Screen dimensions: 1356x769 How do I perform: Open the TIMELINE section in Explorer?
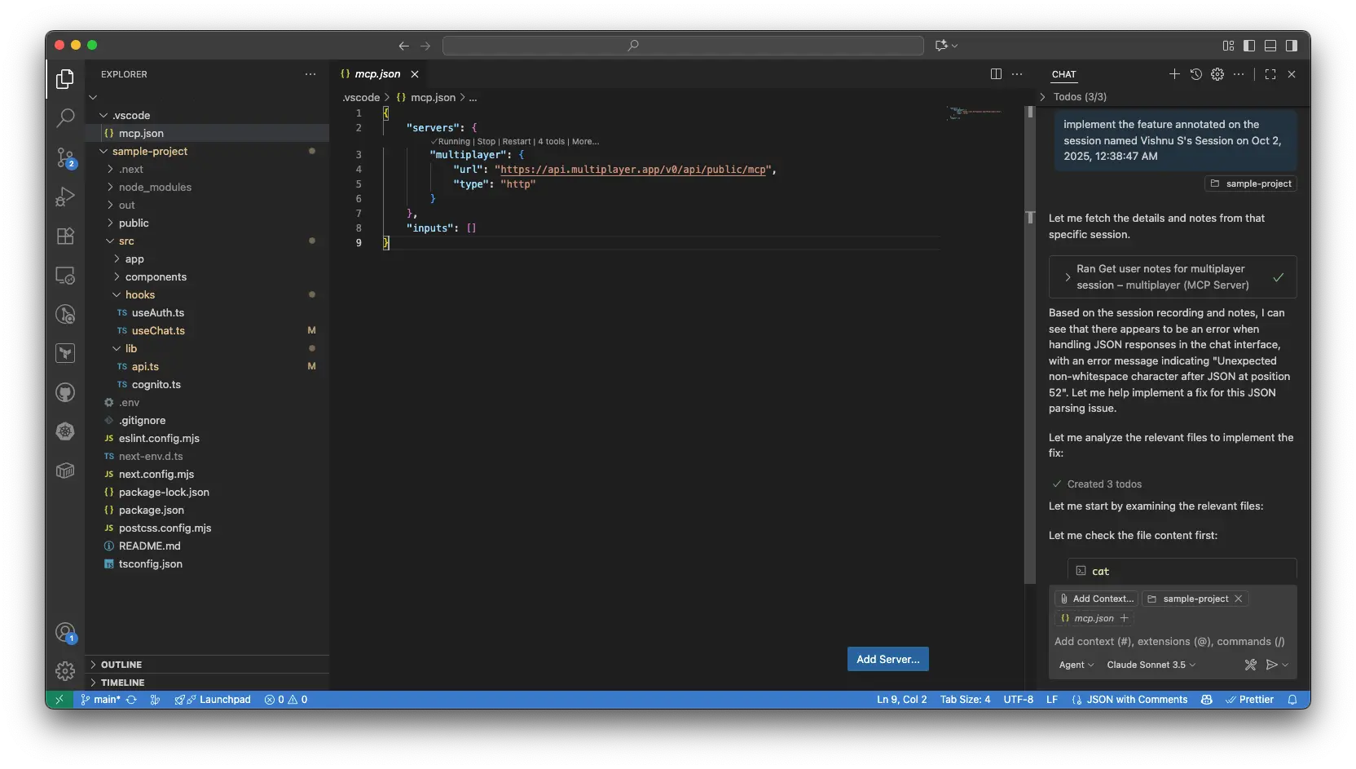click(x=124, y=683)
